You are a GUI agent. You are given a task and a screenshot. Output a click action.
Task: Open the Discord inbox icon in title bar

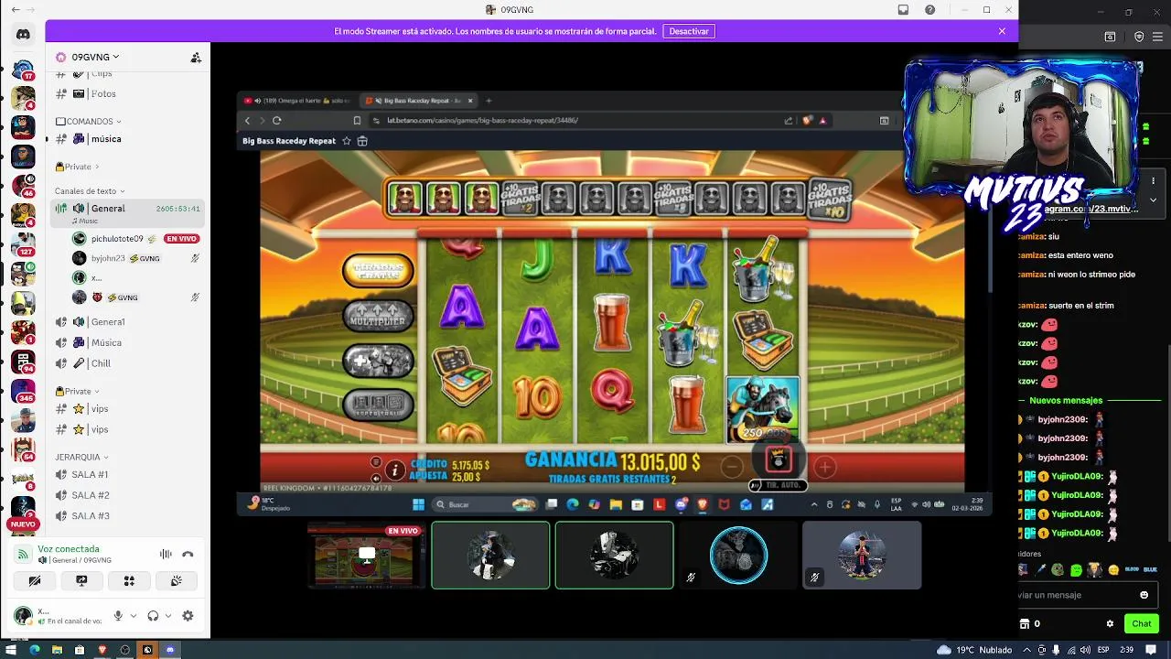pos(903,10)
